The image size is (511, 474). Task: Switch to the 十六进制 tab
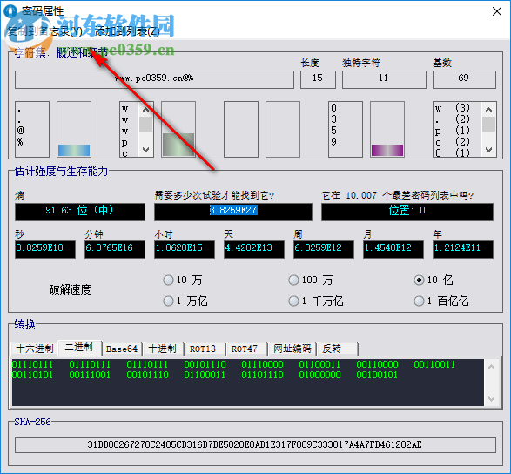pos(35,349)
